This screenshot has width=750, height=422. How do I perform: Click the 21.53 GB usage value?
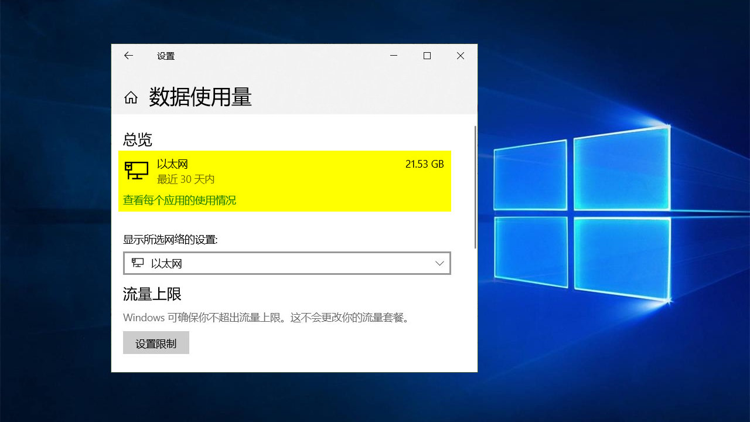point(425,164)
